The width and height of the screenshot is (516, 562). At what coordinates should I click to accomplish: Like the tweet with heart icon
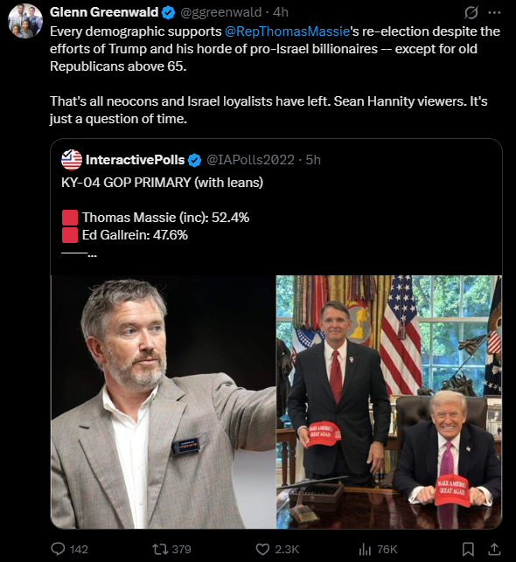click(x=262, y=549)
